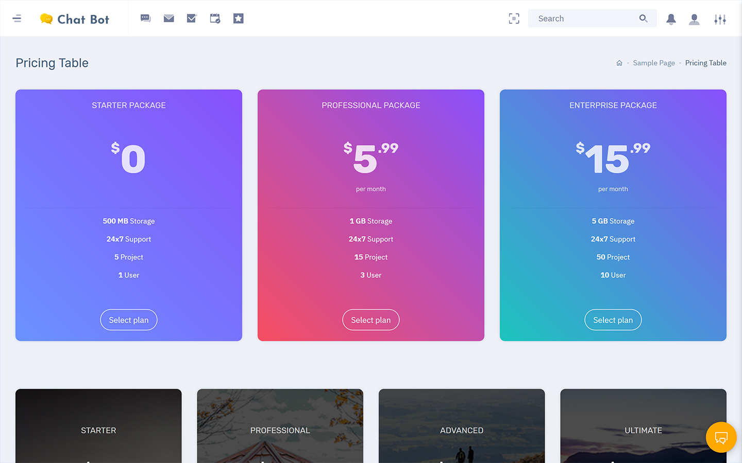Viewport: 742px width, 463px height.
Task: Click the search magnifier icon
Action: (643, 19)
